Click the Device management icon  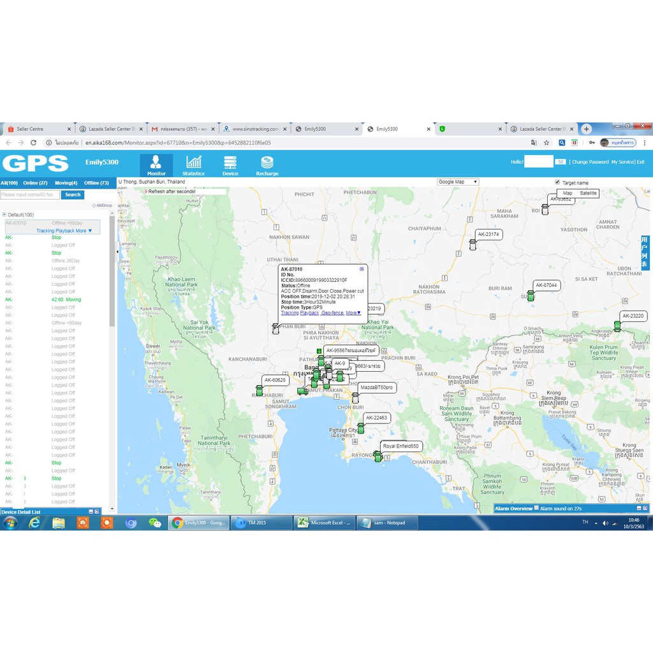(230, 164)
